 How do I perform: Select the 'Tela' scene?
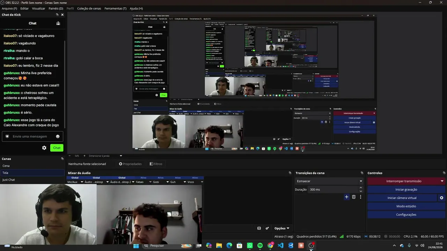coord(32,173)
